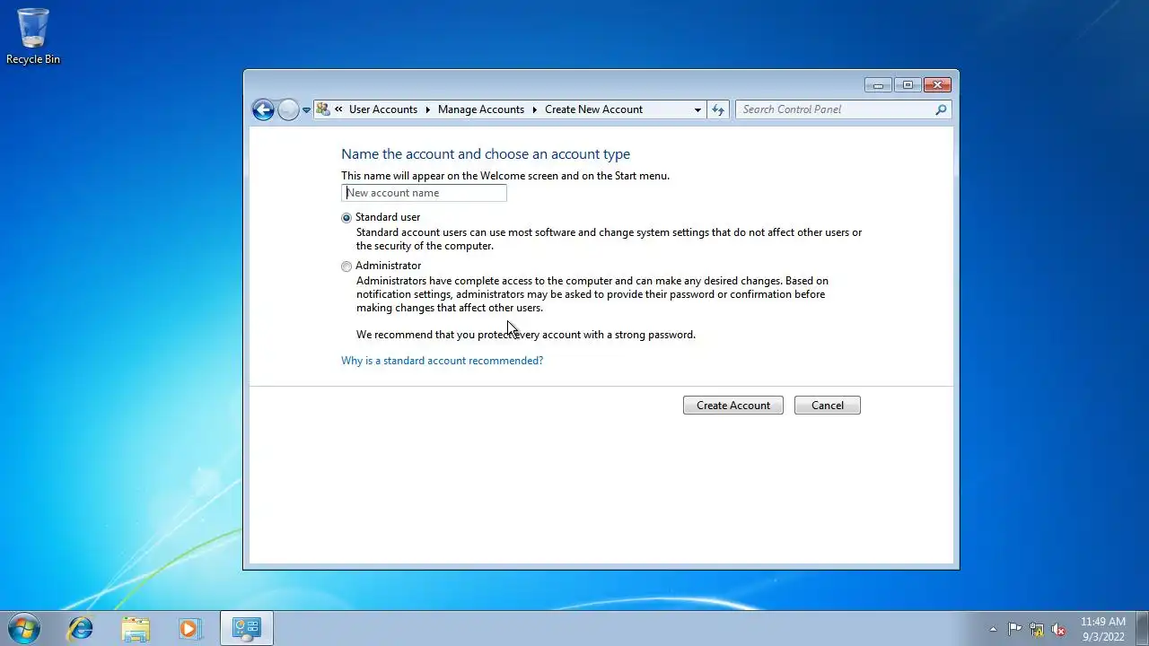Viewport: 1149px width, 646px height.
Task: Maximize the Create New Account window
Action: (x=908, y=85)
